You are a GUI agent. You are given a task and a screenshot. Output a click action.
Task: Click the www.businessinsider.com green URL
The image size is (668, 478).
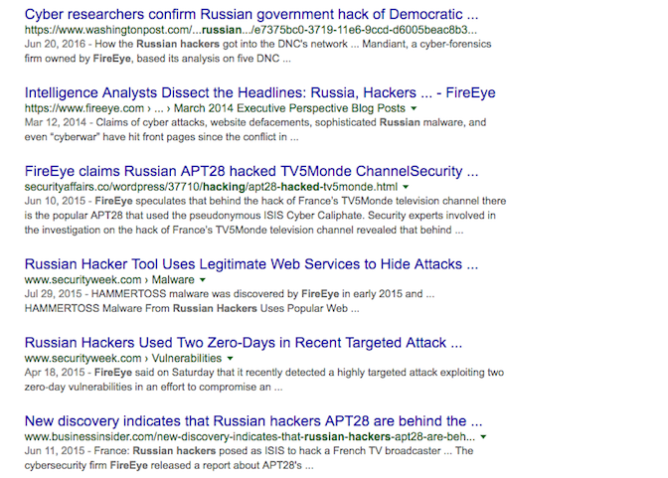pyautogui.click(x=250, y=436)
